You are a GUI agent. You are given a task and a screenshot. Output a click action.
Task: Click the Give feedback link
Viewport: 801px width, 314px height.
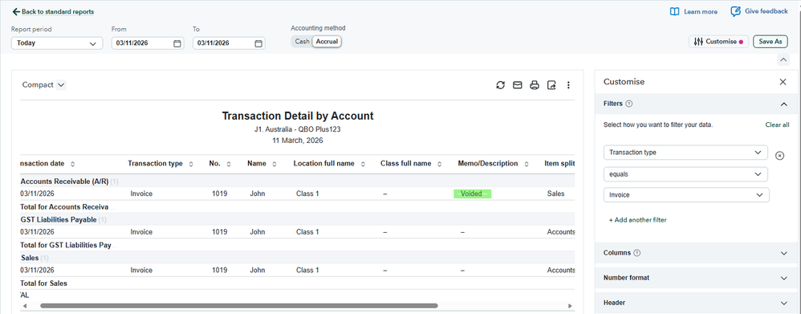[766, 11]
